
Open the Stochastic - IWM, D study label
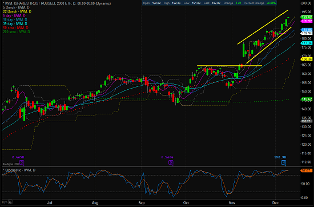19,170
